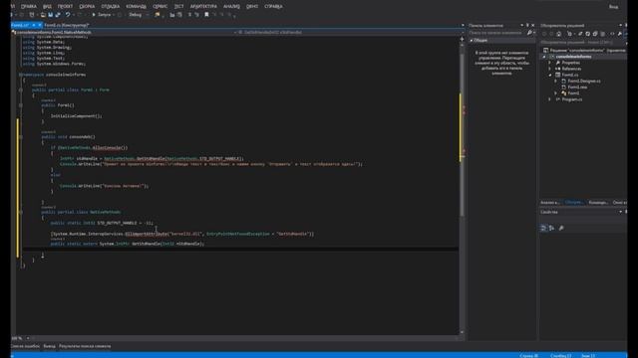Open the АНАЛИЗ menu
The height and width of the screenshot is (358, 638).
tap(231, 7)
